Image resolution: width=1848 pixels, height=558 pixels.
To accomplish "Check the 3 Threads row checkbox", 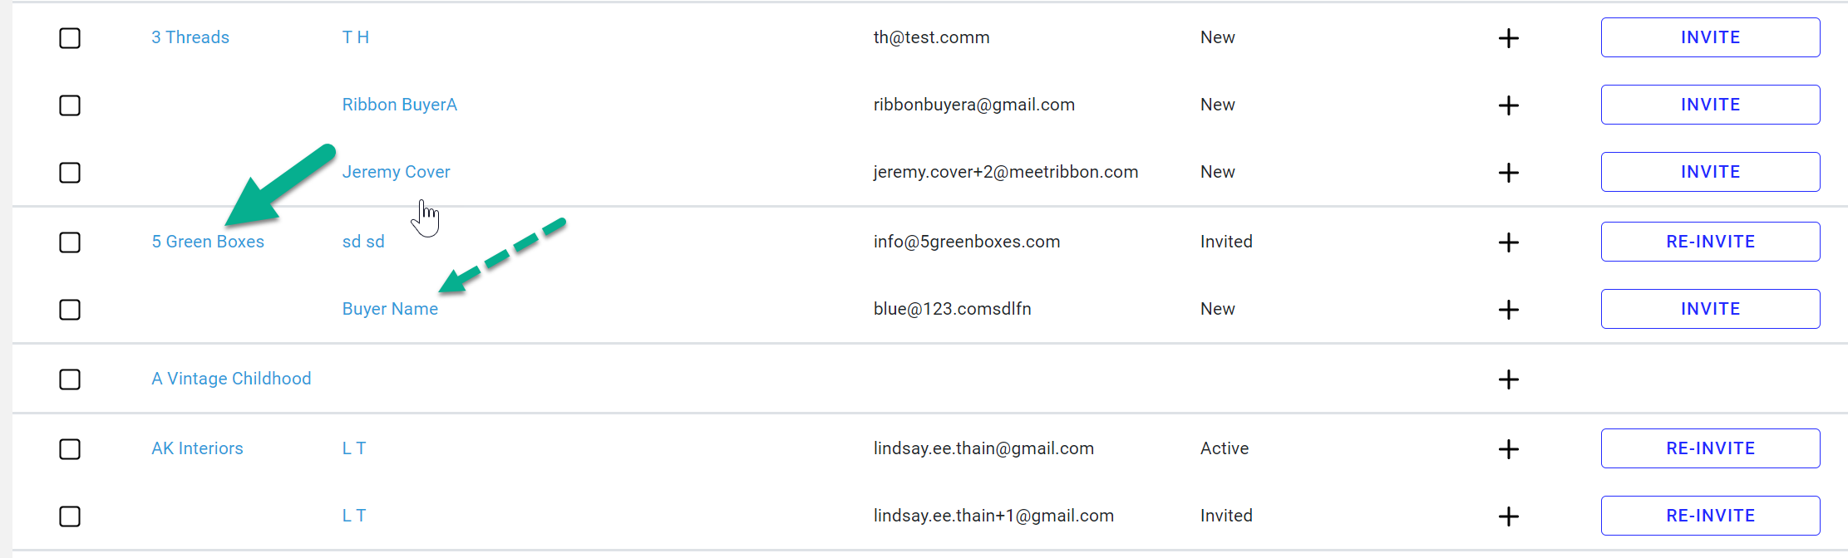I will point(70,38).
